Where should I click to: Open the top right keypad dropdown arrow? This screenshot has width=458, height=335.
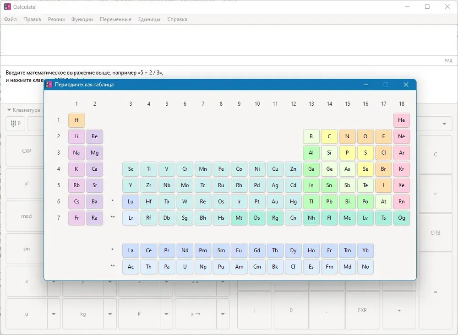[x=444, y=124]
